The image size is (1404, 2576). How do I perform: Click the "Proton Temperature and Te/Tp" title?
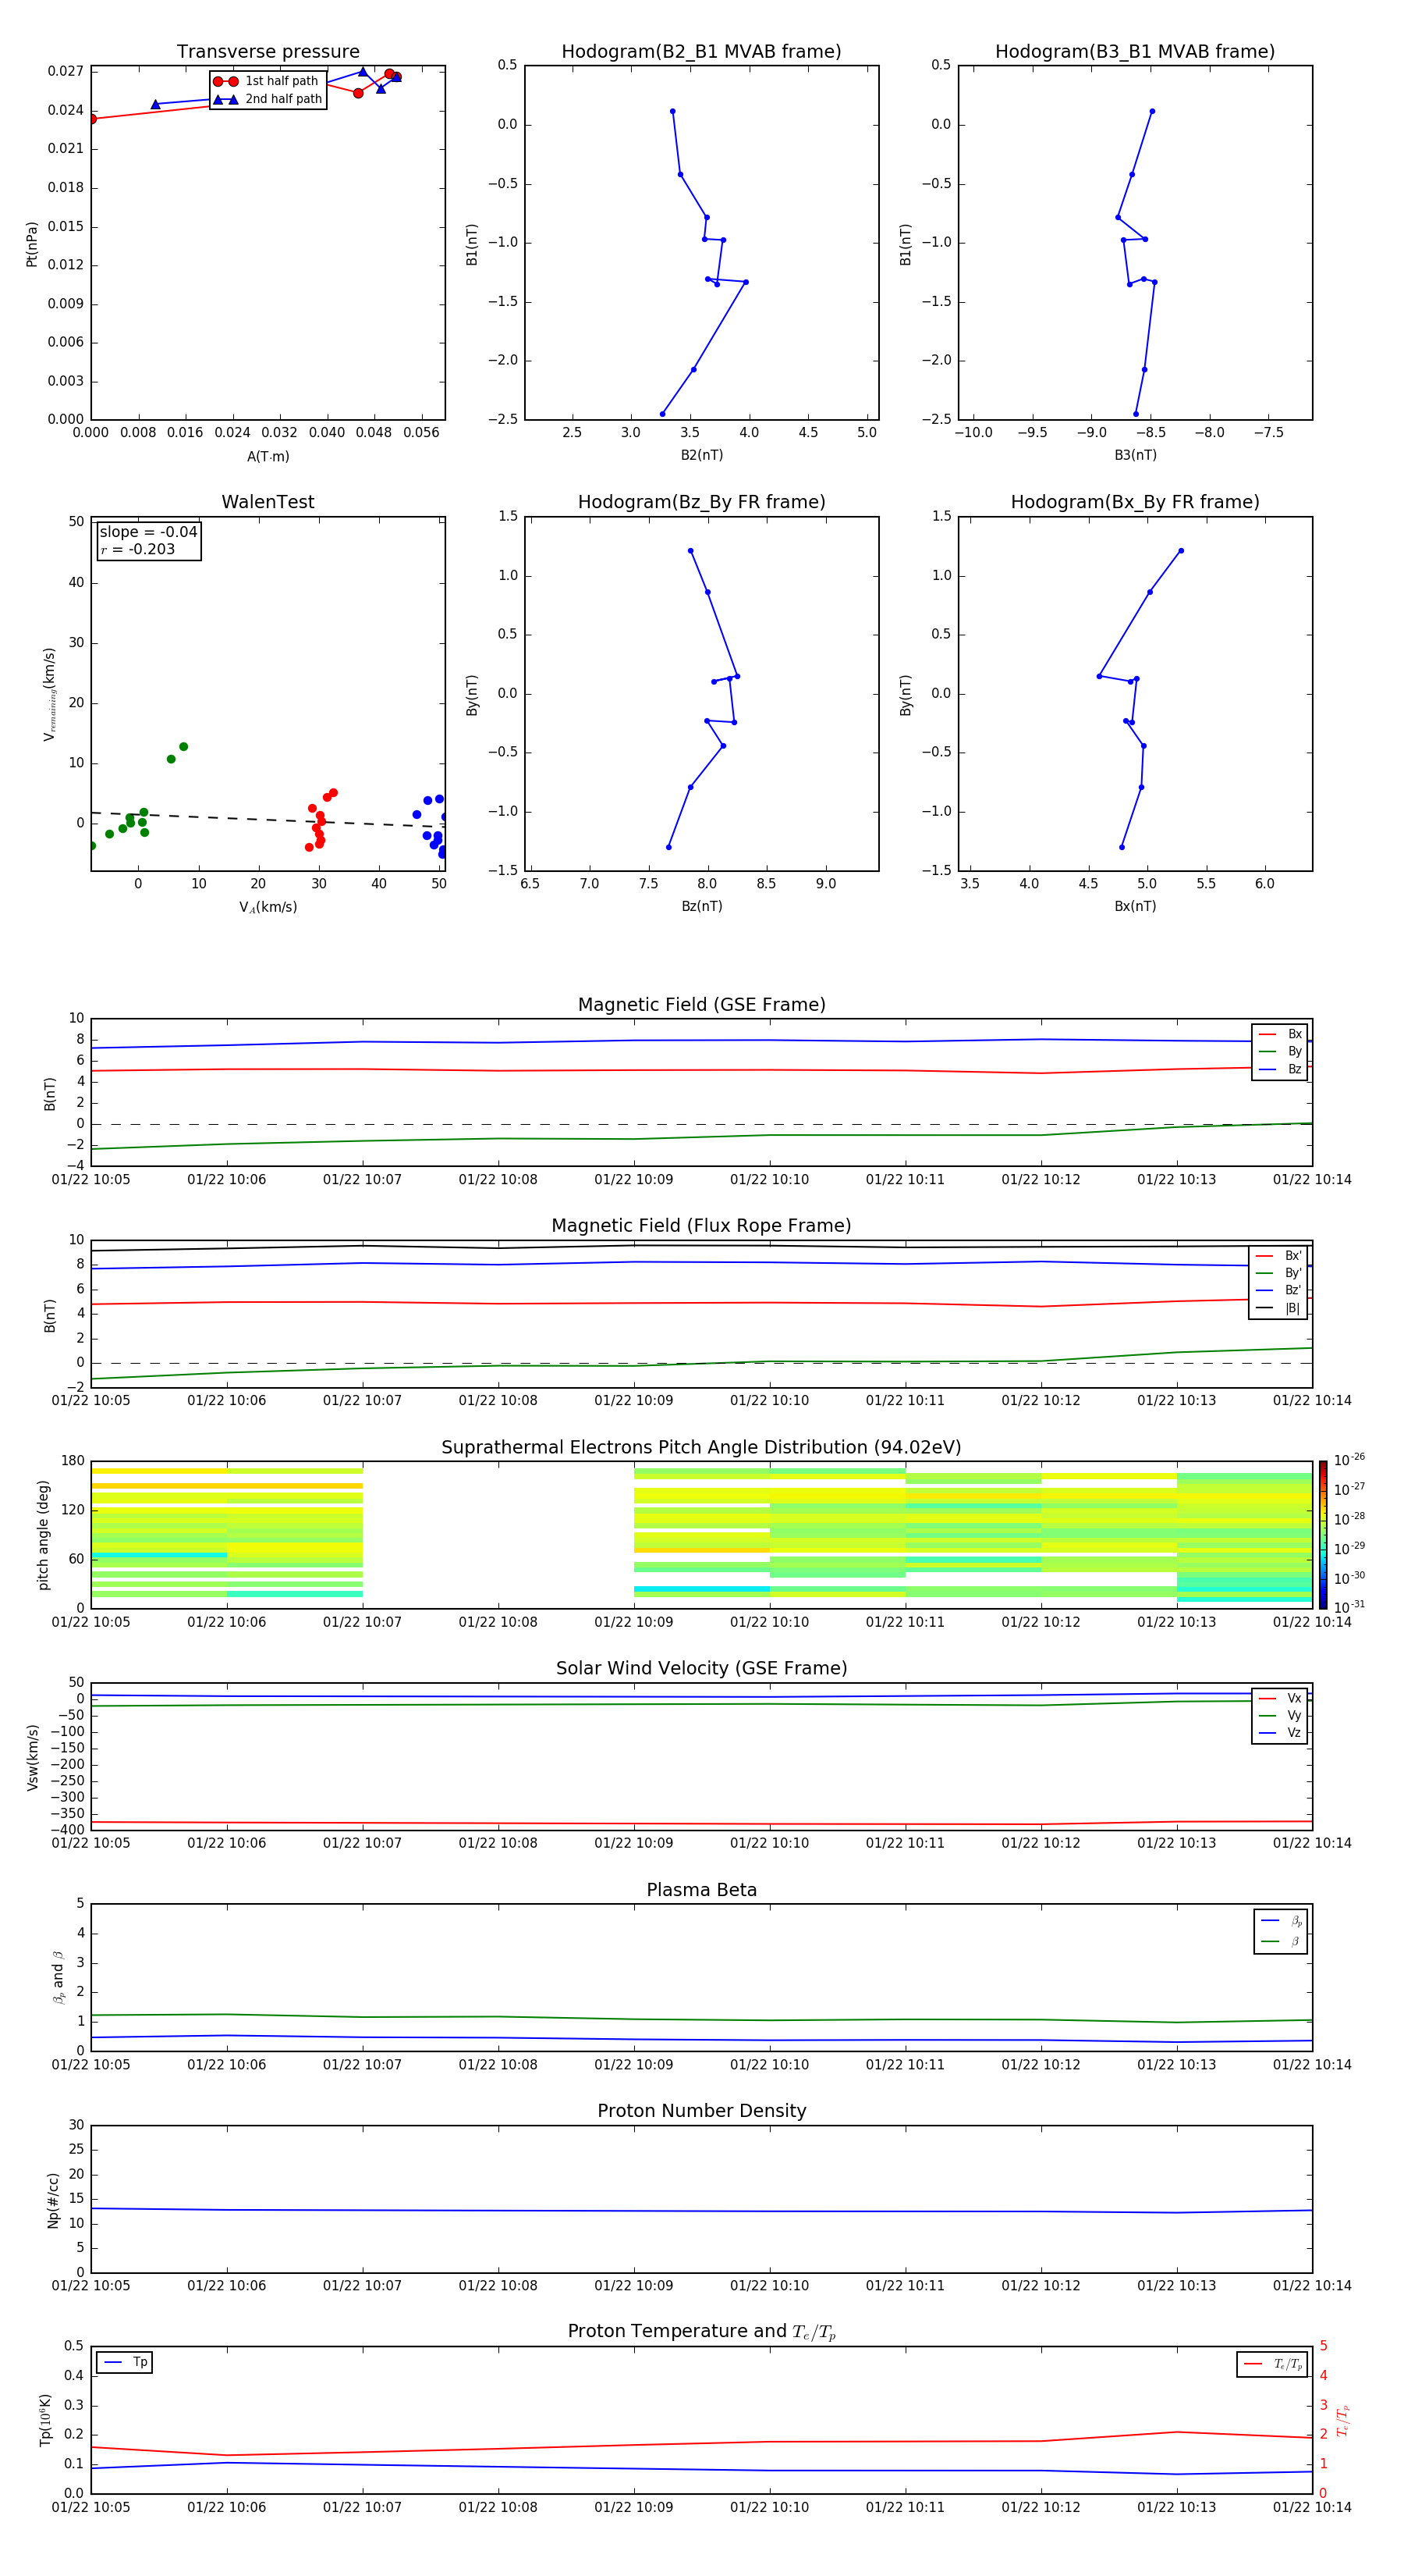701,2332
